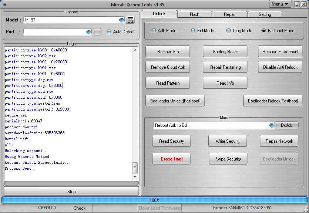Click the Factory Reset button
309x213 pixels.
[x=225, y=51]
